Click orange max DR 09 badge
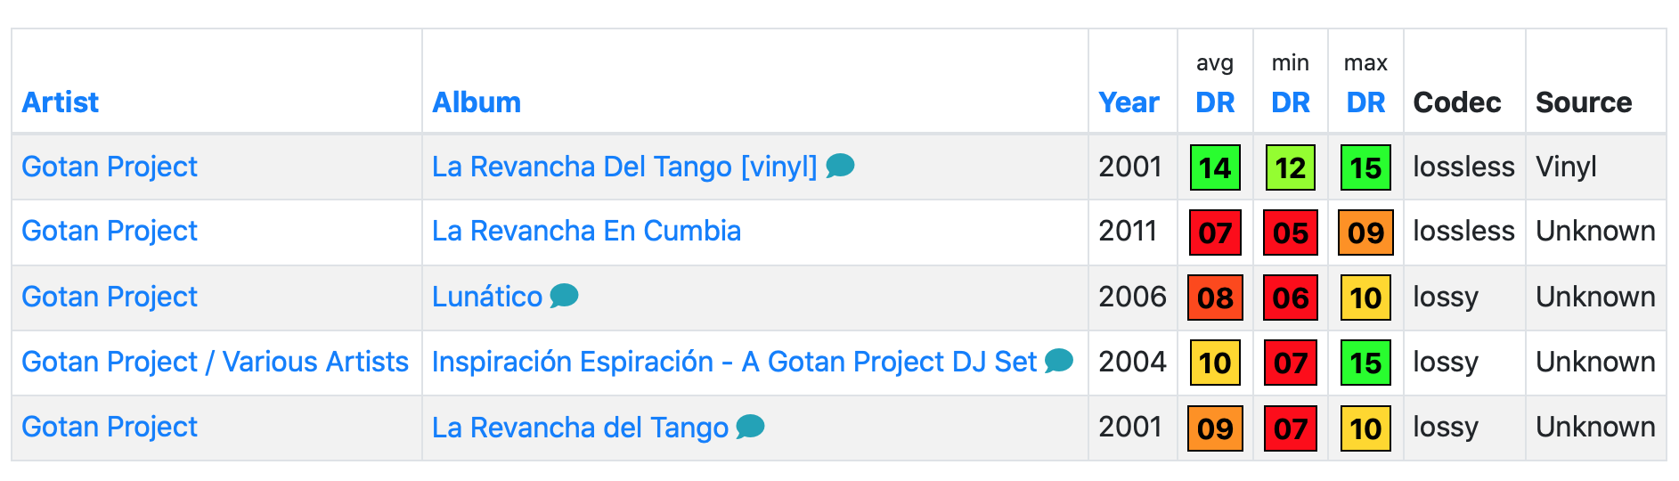Image resolution: width=1679 pixels, height=481 pixels. (x=1365, y=232)
